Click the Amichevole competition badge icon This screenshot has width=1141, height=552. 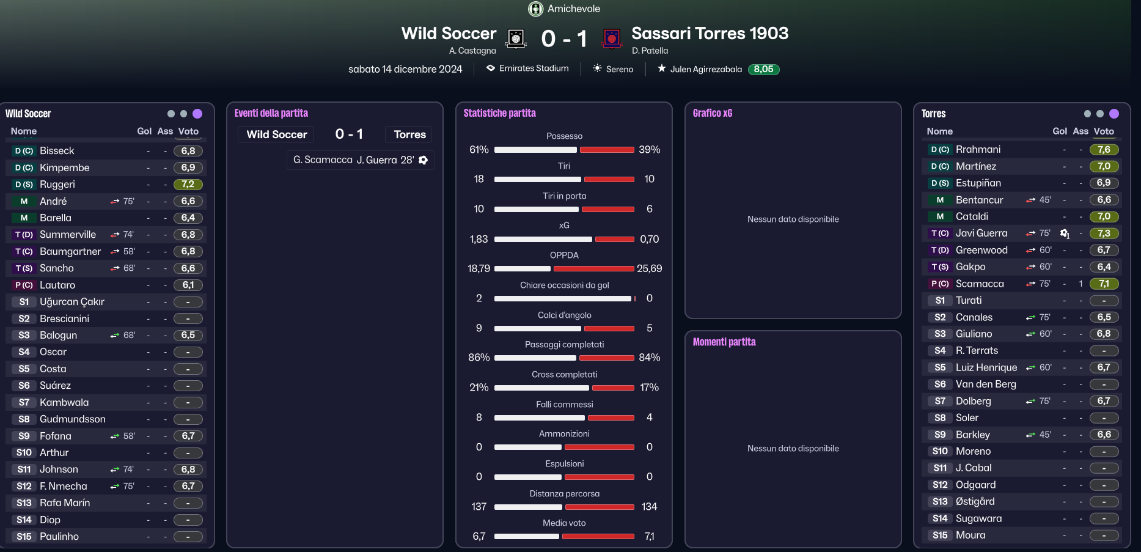click(535, 9)
